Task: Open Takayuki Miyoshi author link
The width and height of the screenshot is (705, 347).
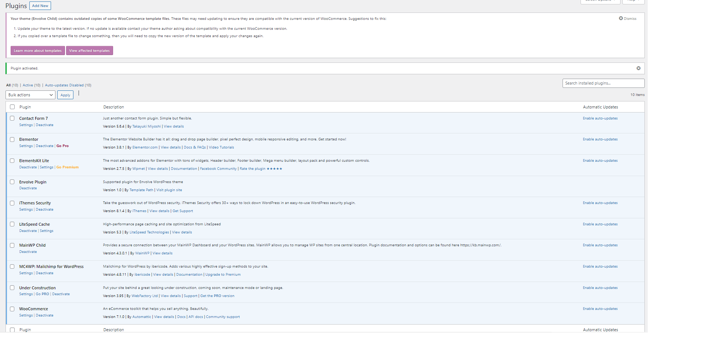Action: point(147,126)
